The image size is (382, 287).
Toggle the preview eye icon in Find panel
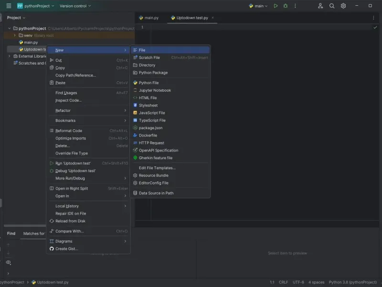point(8,262)
